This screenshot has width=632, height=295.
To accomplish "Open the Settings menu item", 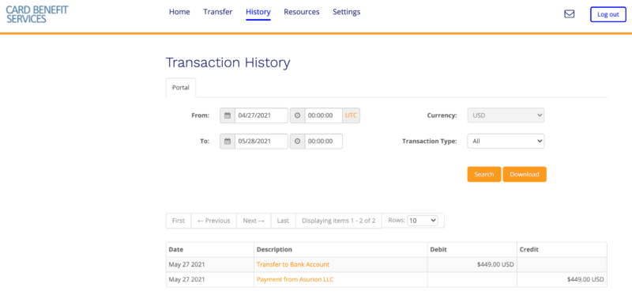I will [x=347, y=12].
